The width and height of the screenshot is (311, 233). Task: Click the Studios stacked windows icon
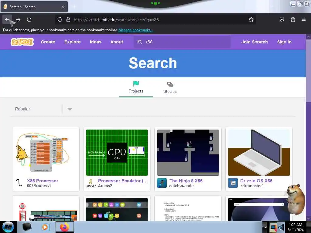pyautogui.click(x=170, y=84)
